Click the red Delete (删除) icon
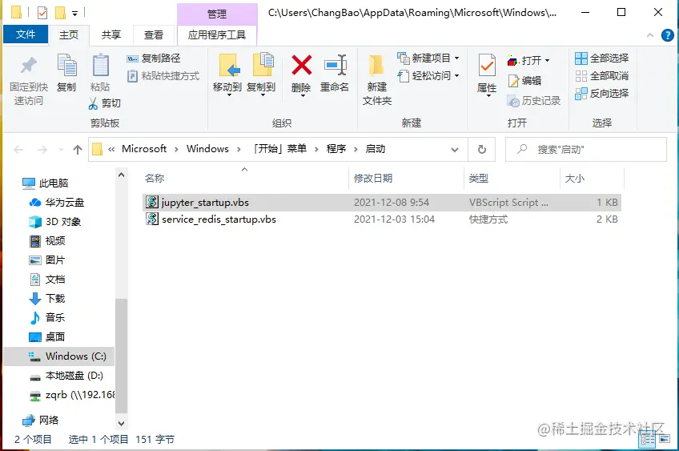 coord(301,65)
